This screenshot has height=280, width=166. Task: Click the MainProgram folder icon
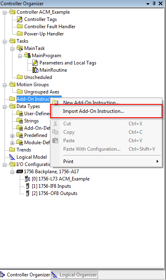[x=27, y=55]
